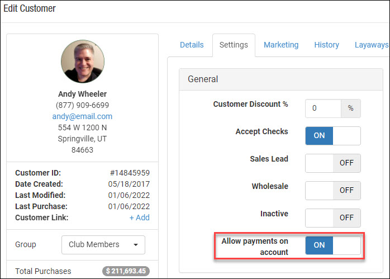Image resolution: width=390 pixels, height=279 pixels.
Task: Click the andy@email.com email link
Action: 82,116
